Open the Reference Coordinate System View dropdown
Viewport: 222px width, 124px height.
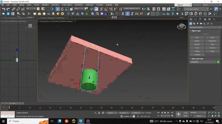79,9
